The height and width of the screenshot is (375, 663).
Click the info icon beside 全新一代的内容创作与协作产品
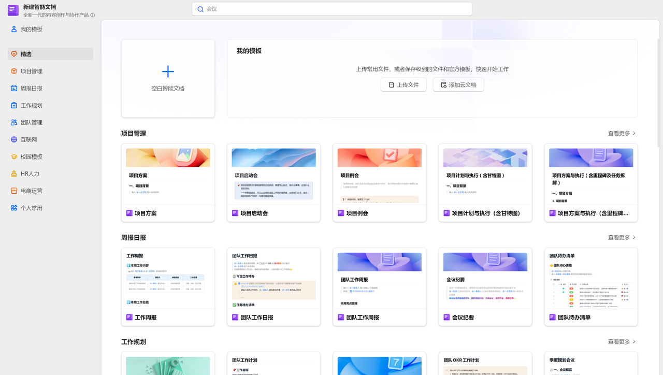pos(93,15)
